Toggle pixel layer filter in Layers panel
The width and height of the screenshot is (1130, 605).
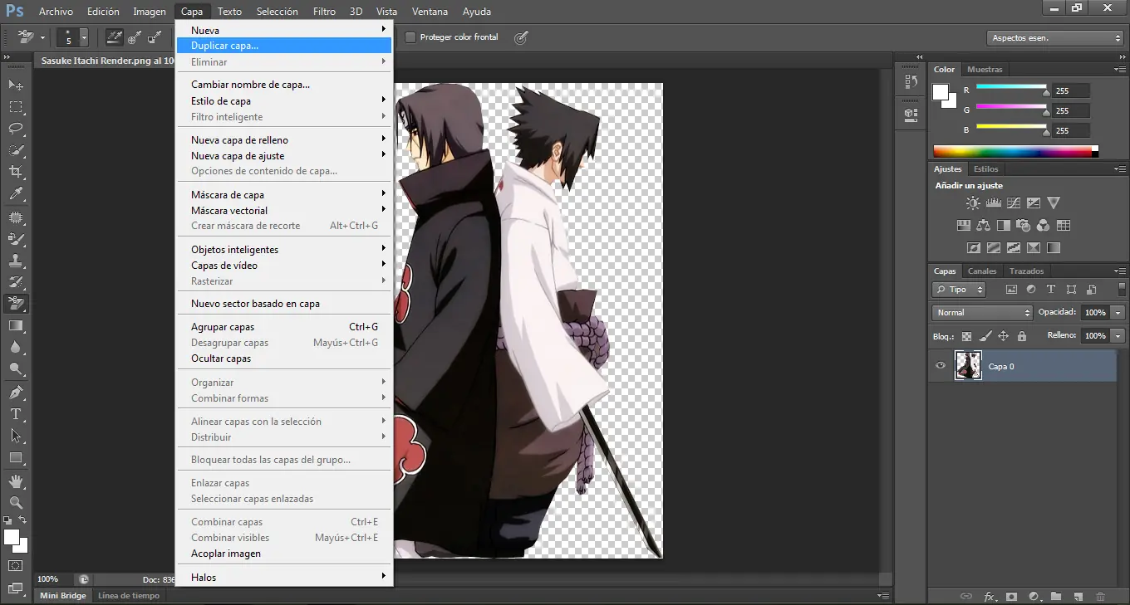tap(1011, 290)
